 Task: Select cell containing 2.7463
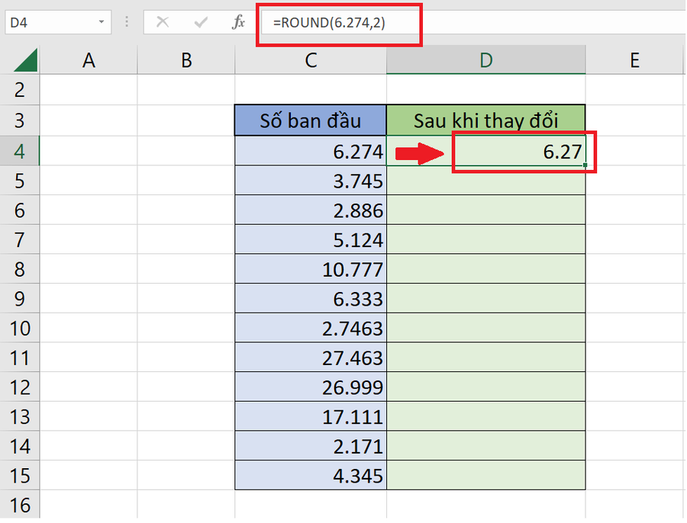click(x=311, y=328)
